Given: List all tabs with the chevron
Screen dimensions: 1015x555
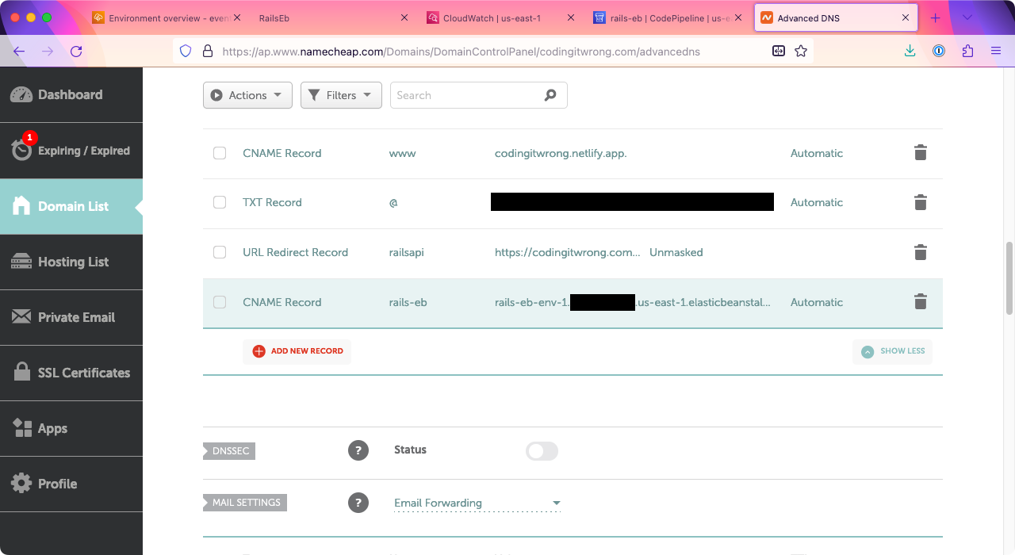Looking at the screenshot, I should (x=967, y=17).
